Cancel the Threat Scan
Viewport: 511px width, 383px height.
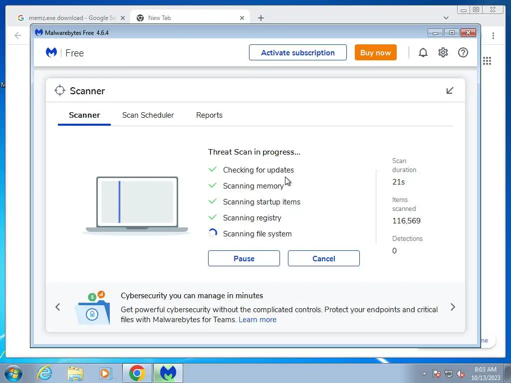pyautogui.click(x=323, y=258)
